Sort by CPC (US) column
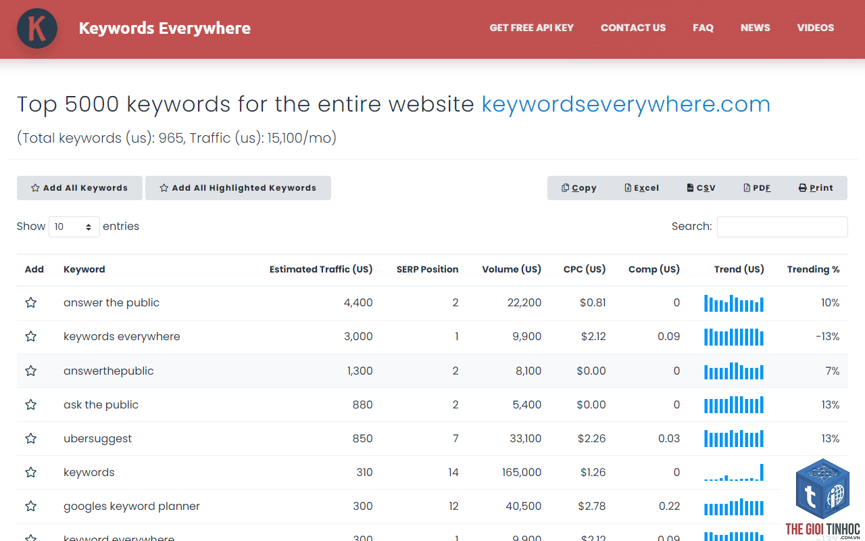Screen dimensions: 865x541 pos(585,269)
